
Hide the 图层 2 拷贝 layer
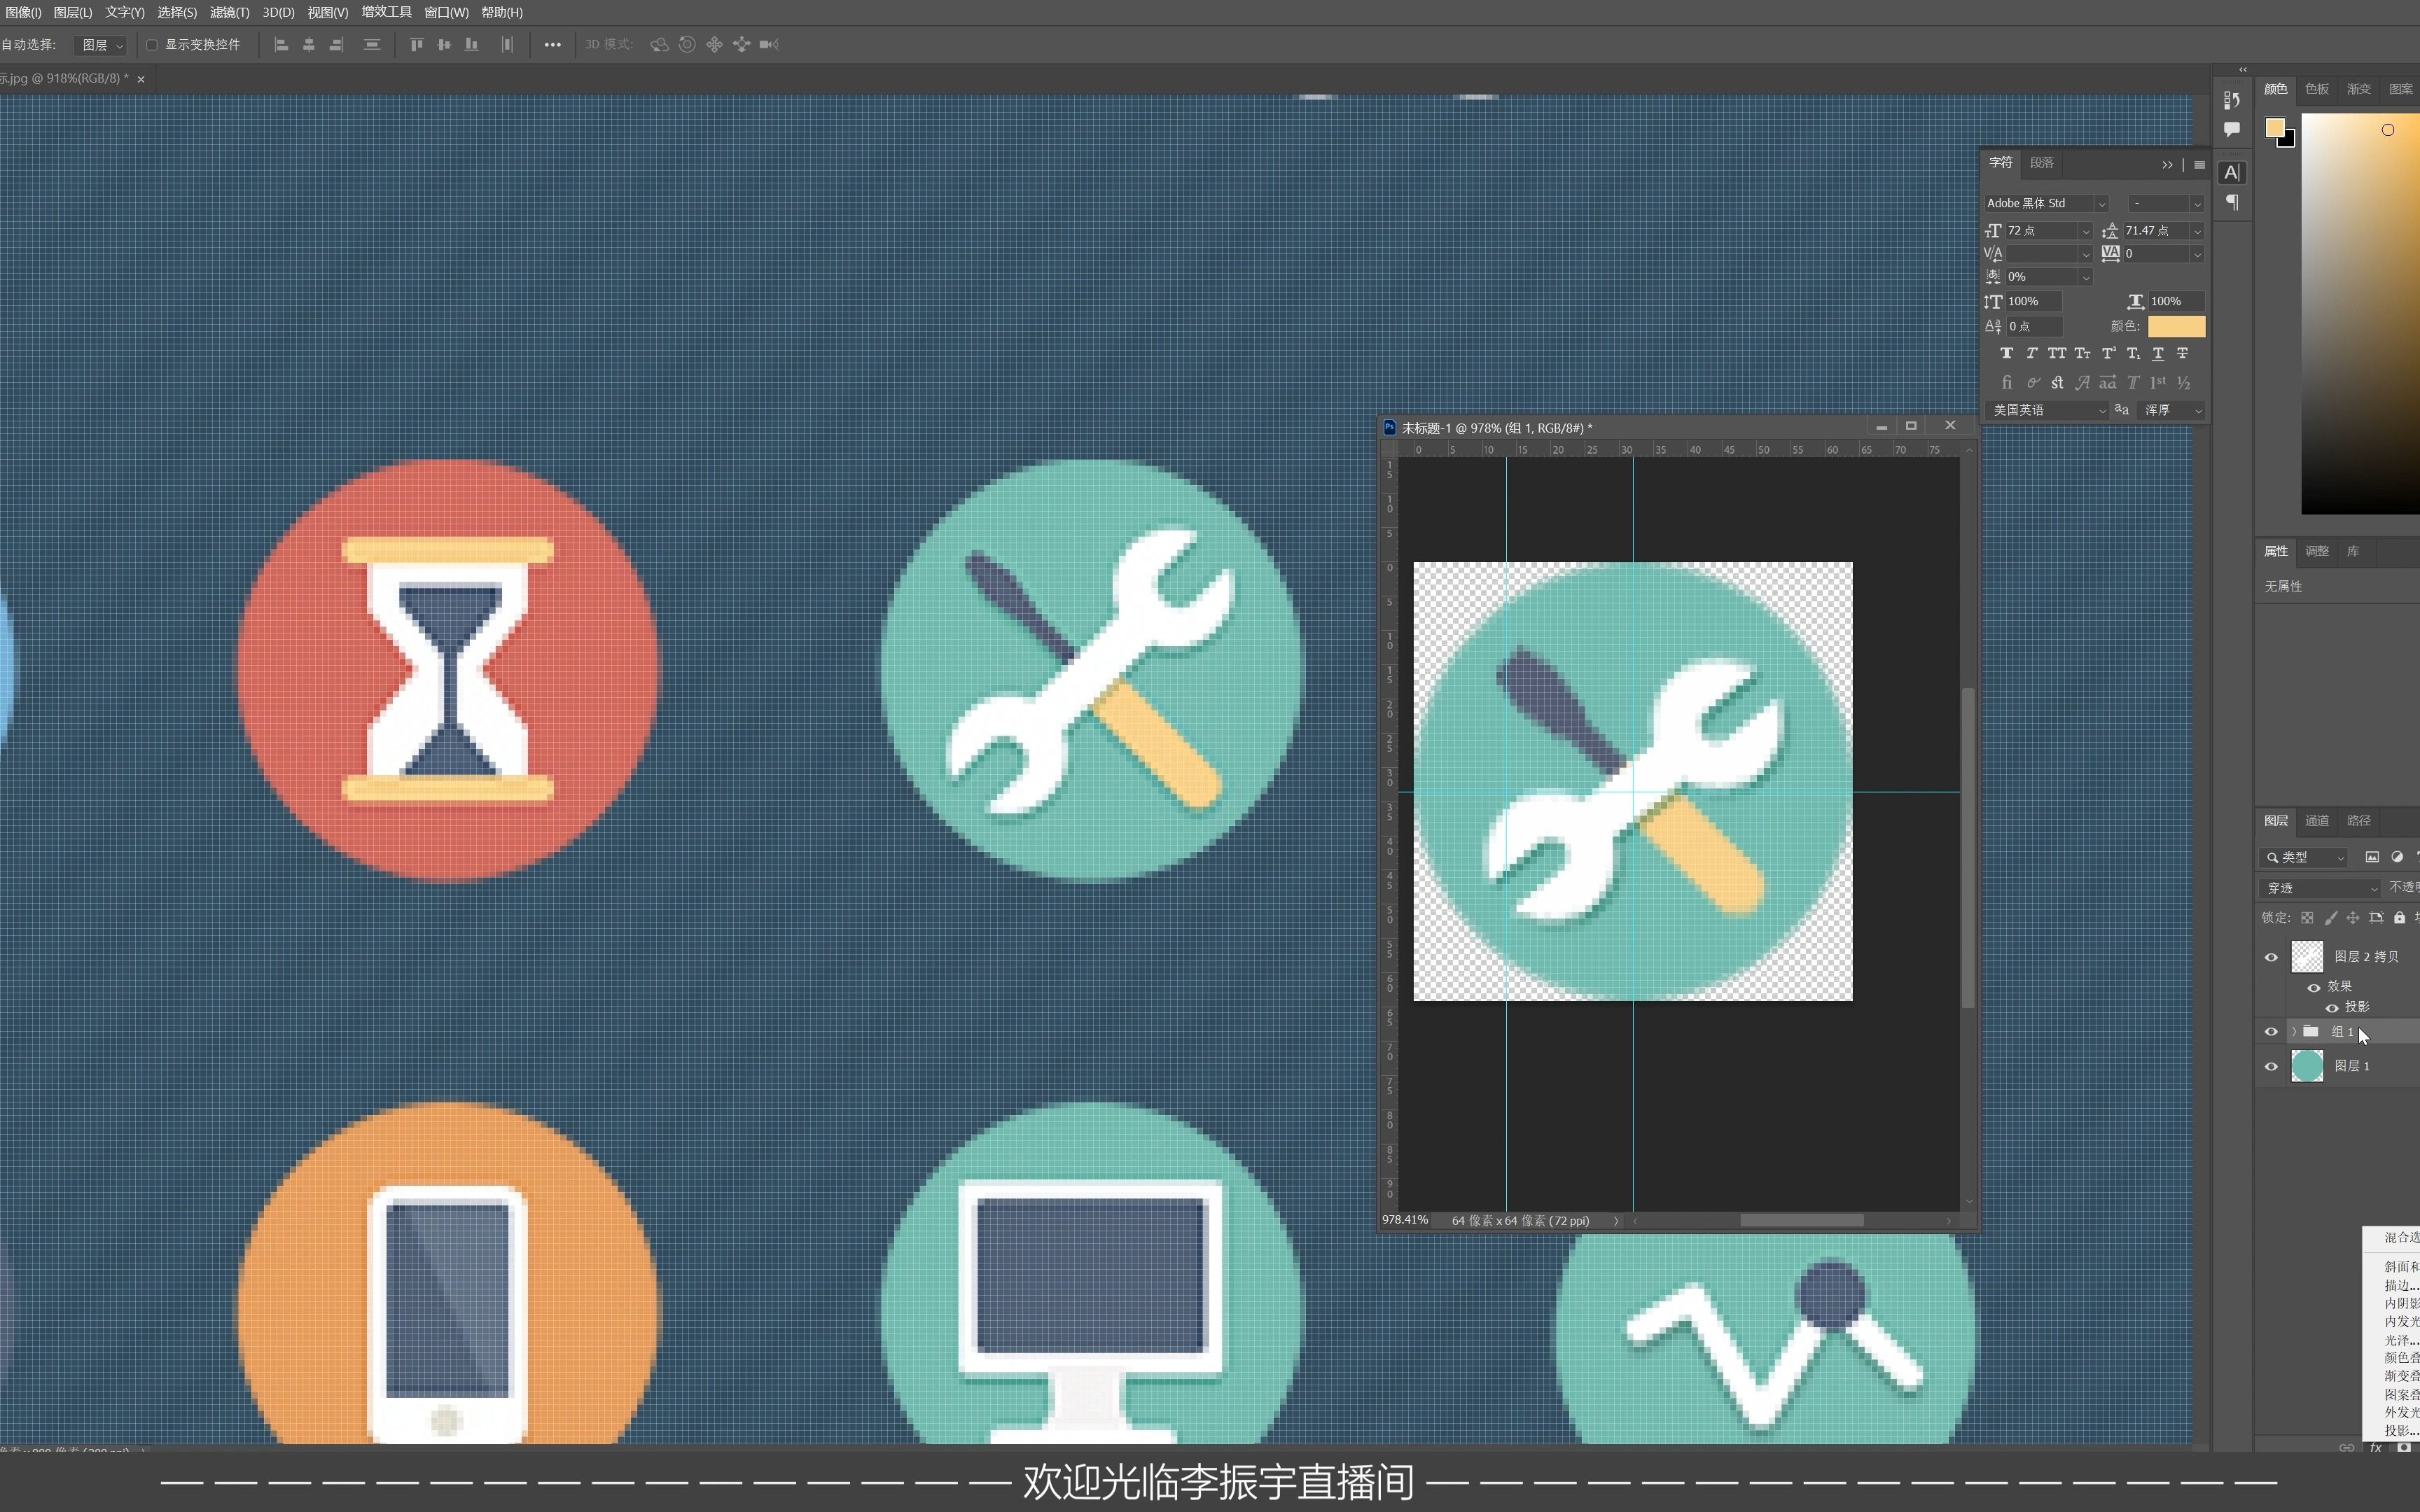[x=2271, y=957]
